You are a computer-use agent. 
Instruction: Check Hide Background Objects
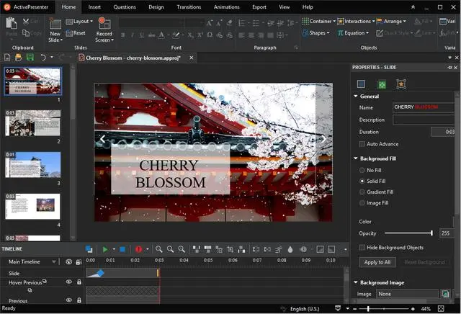point(362,248)
